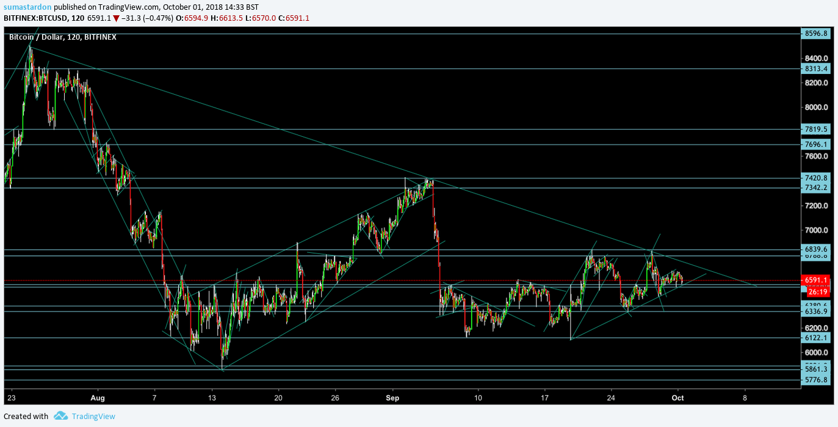Click the 13 date on time axis
The image size is (838, 427).
[212, 397]
